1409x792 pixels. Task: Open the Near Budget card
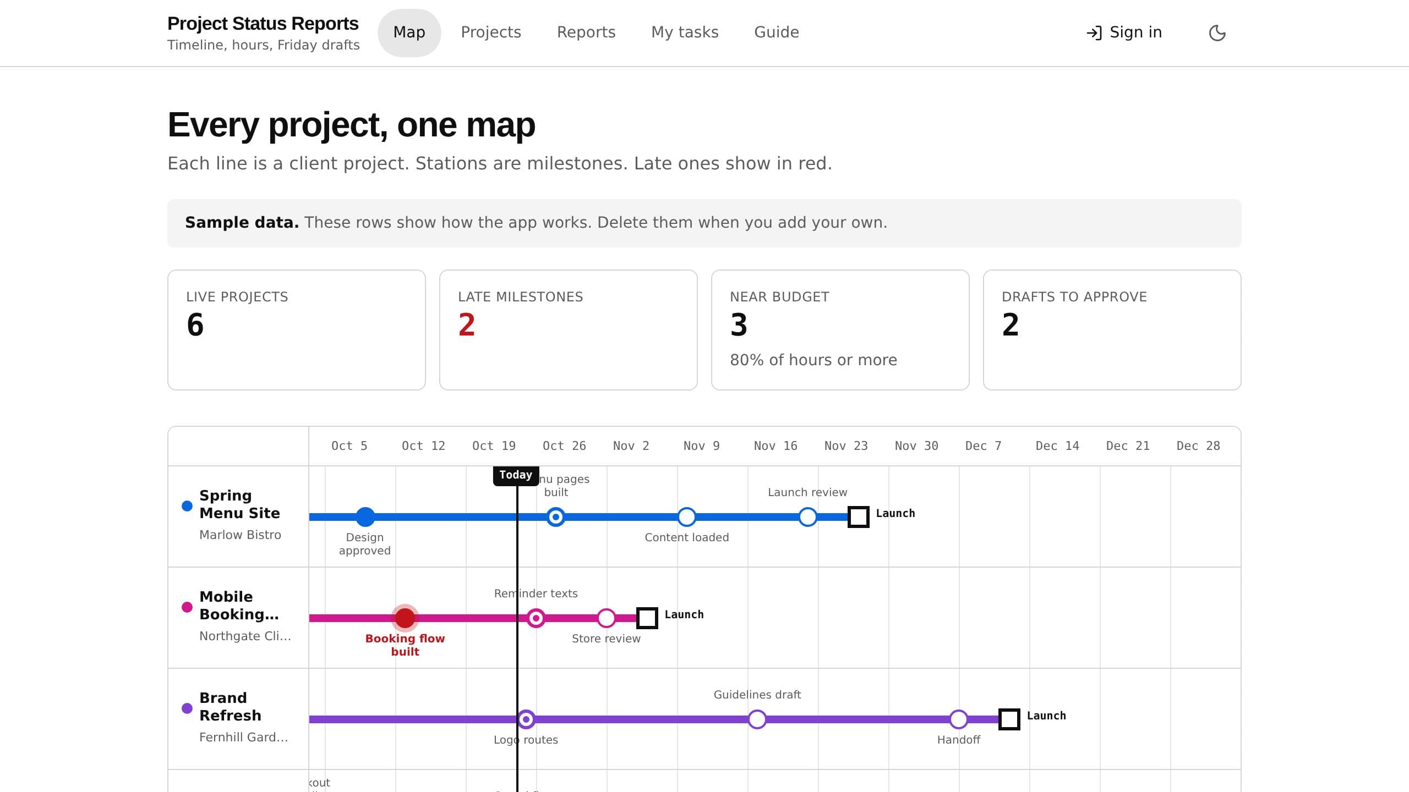point(840,330)
